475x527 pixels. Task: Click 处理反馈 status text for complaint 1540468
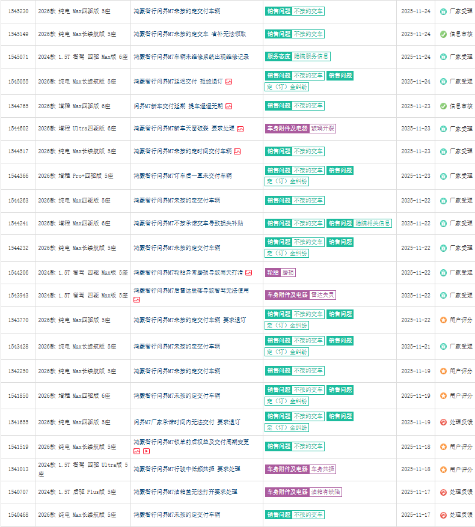(461, 515)
